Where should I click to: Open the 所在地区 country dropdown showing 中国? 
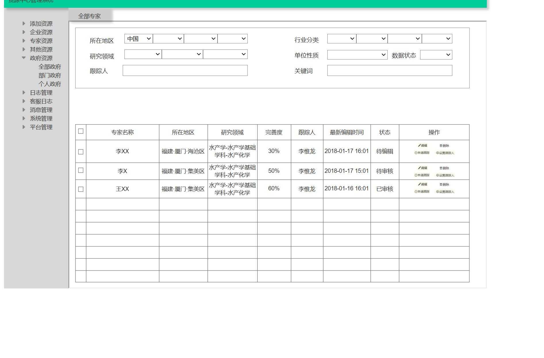point(138,39)
